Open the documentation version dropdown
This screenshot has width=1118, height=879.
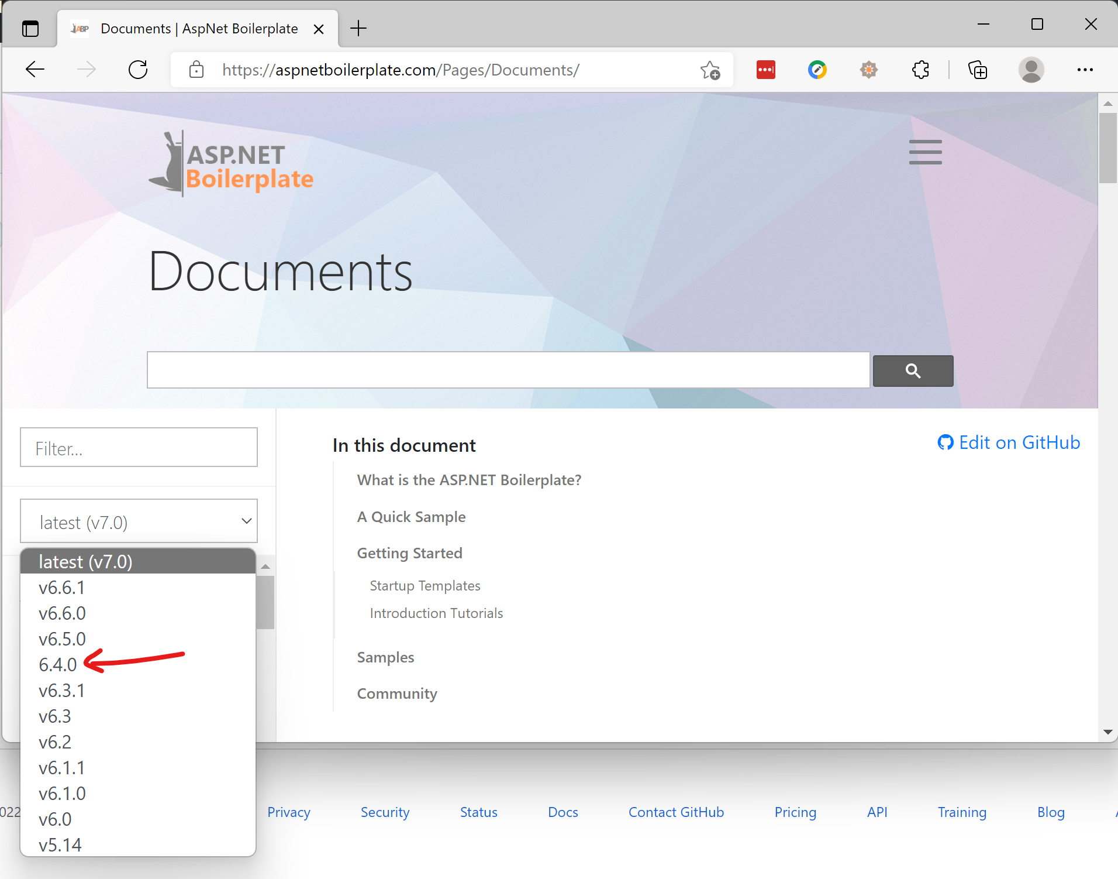[138, 521]
